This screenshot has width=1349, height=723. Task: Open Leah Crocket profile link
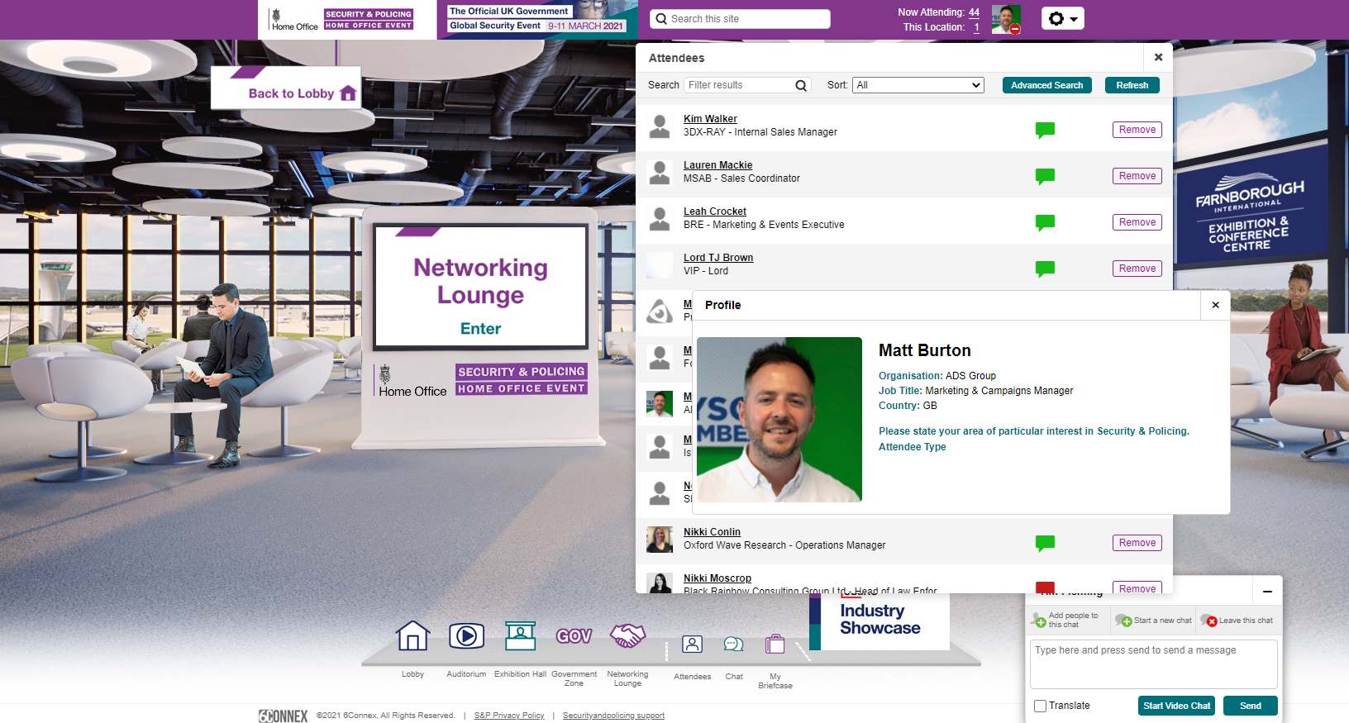click(x=714, y=212)
